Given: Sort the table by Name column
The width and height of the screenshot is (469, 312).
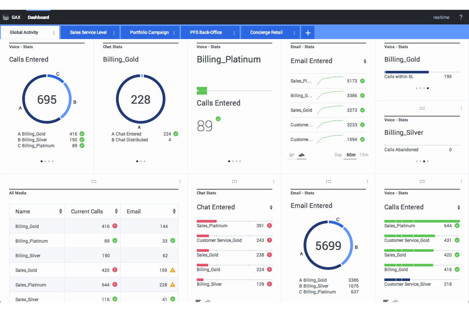Looking at the screenshot, I should coord(61,211).
